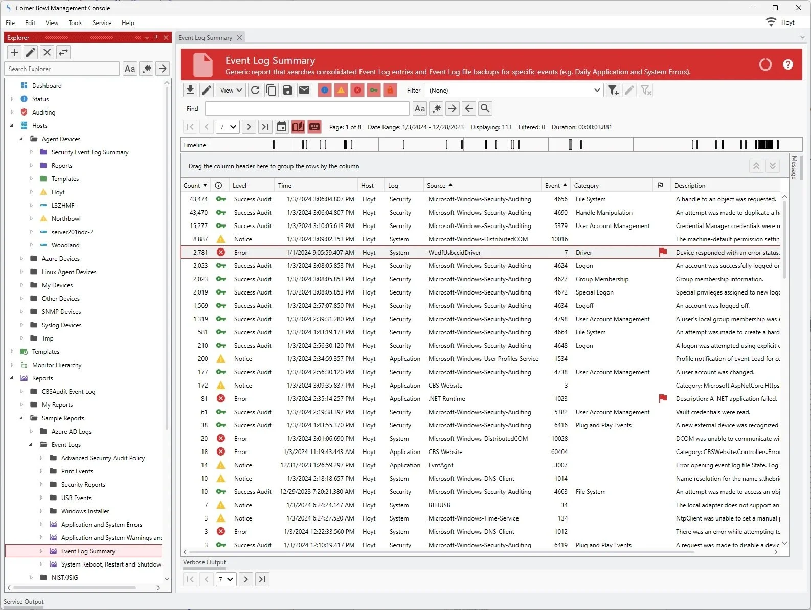Toggle Success Audit key filter
Viewport: 811px width, 610px height.
(x=374, y=90)
